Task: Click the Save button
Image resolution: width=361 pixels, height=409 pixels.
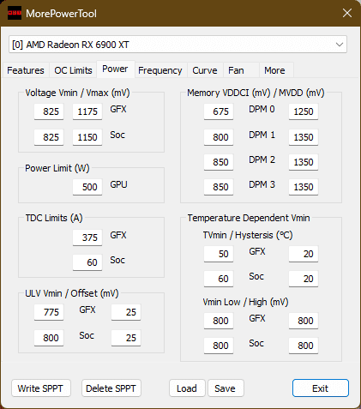Action: 226,388
